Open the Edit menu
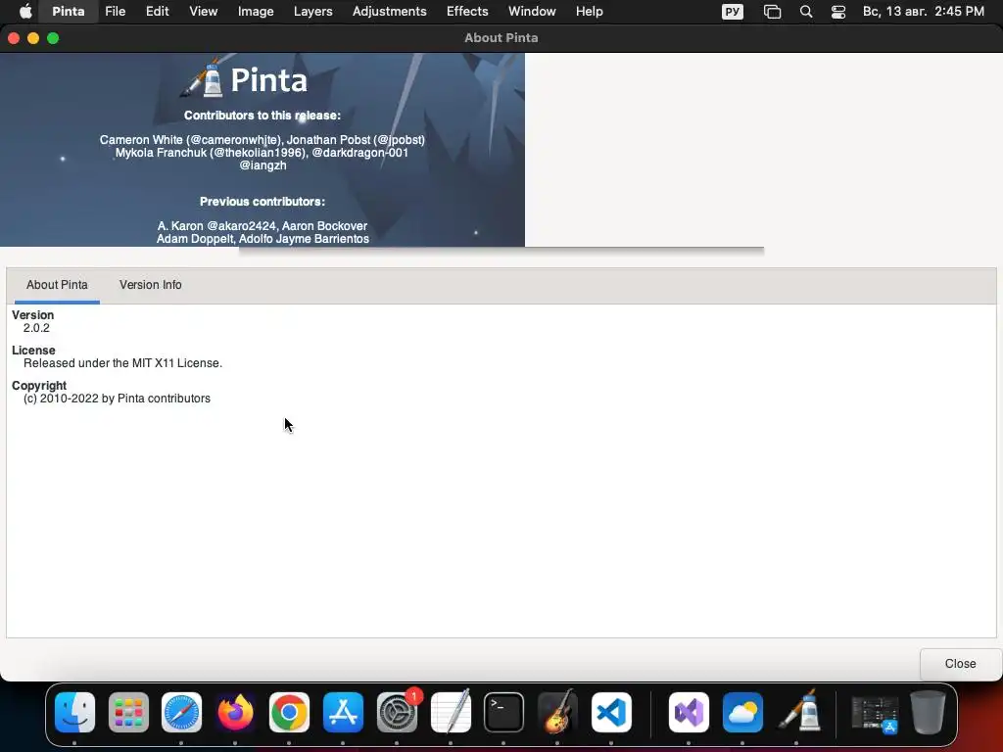 click(x=158, y=12)
